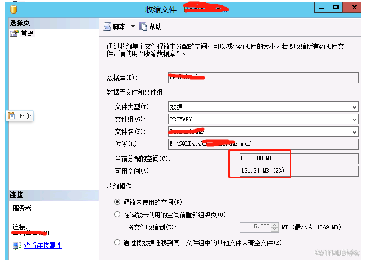
Task: Click the 服务器 server label
Action: pos(23,208)
